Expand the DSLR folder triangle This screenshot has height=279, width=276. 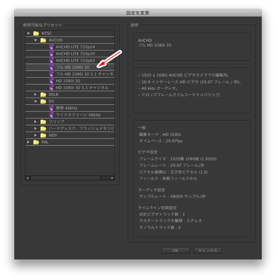coord(35,94)
